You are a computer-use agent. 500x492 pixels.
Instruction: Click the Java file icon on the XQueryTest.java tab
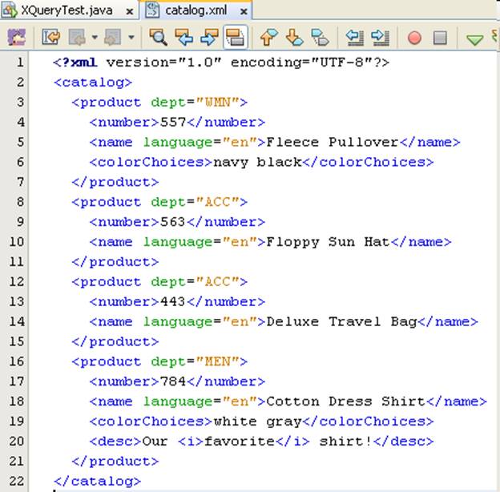(10, 10)
